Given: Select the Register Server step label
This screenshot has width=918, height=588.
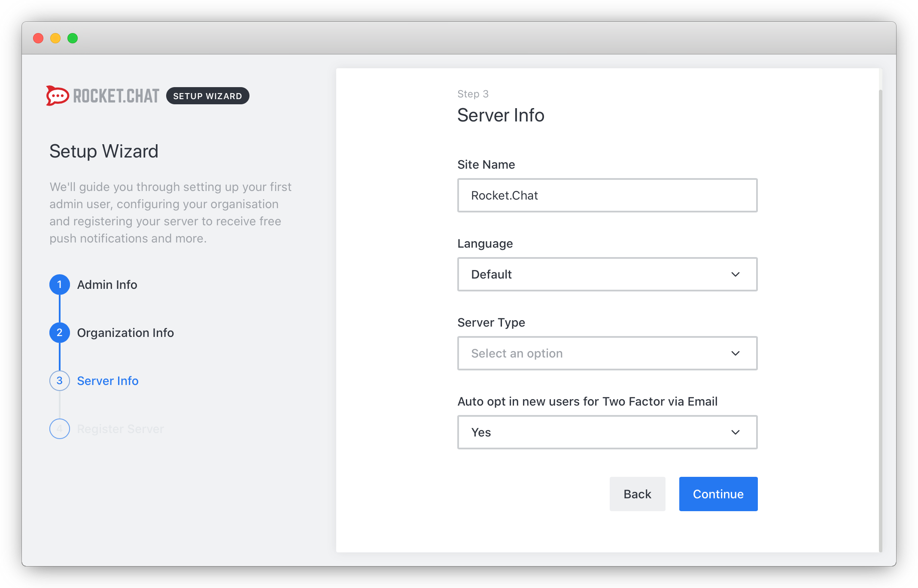Looking at the screenshot, I should 120,429.
